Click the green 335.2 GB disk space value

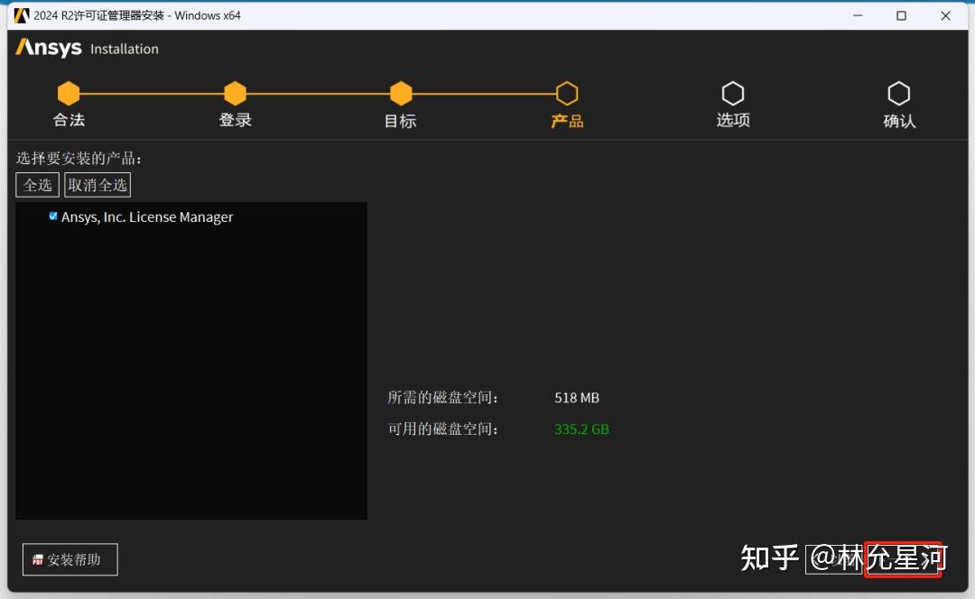(x=581, y=429)
